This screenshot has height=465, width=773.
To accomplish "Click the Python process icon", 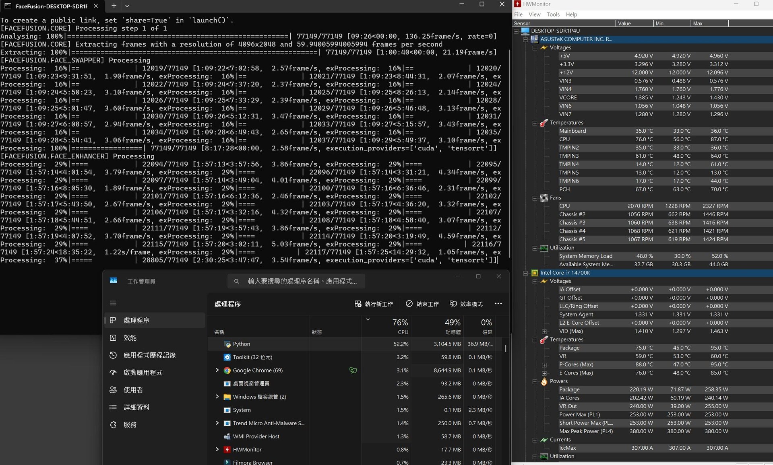I will pos(227,344).
